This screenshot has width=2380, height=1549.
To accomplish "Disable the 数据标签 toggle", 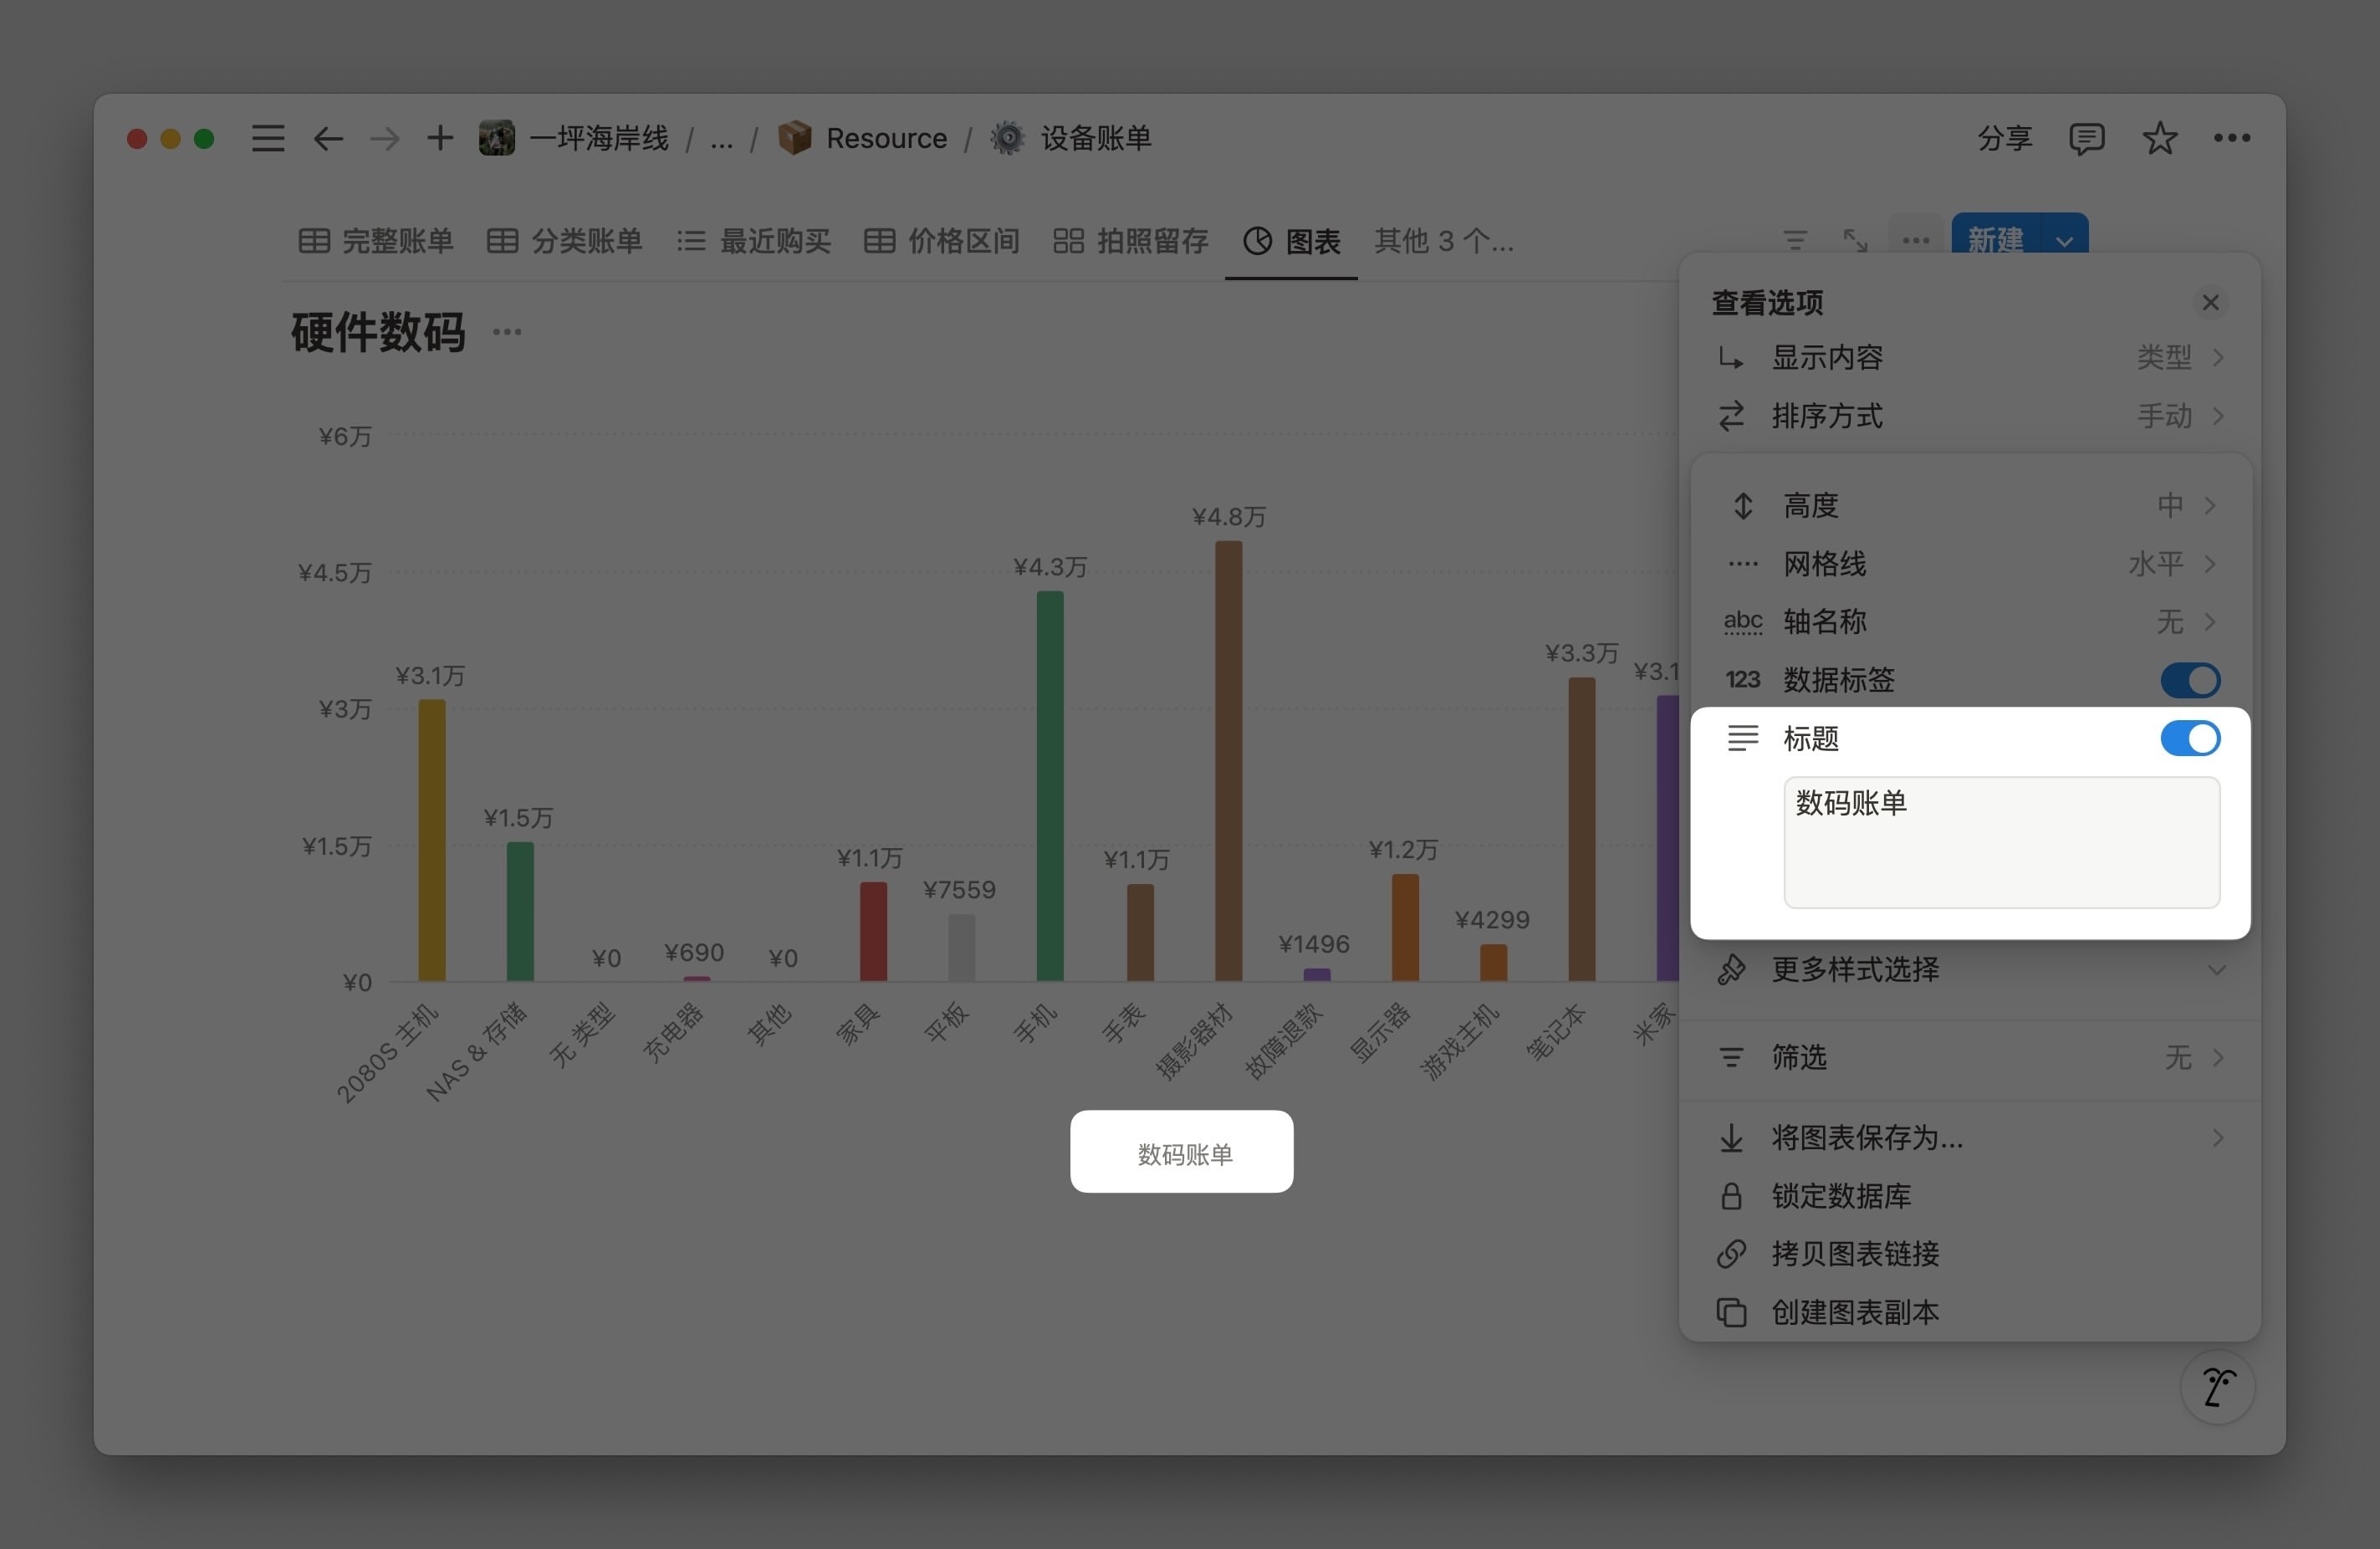I will [x=2190, y=680].
